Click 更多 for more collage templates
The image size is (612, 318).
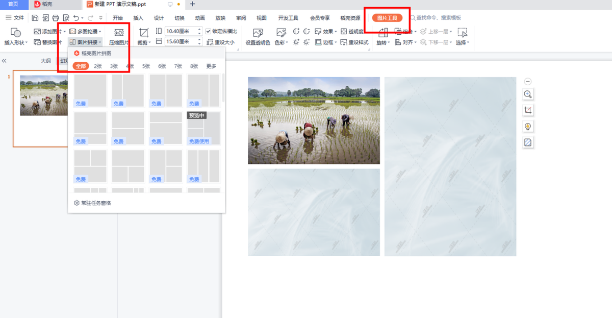[211, 66]
